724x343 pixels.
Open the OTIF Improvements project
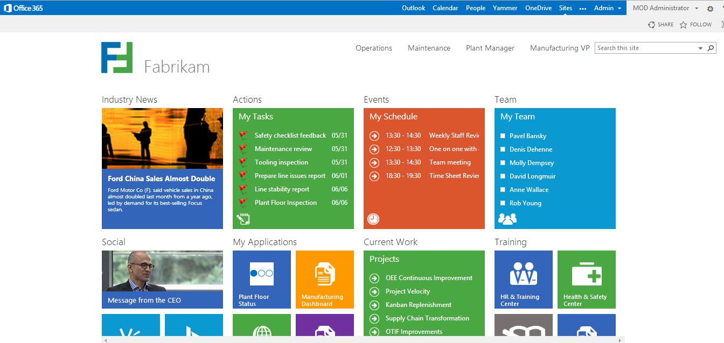click(414, 332)
